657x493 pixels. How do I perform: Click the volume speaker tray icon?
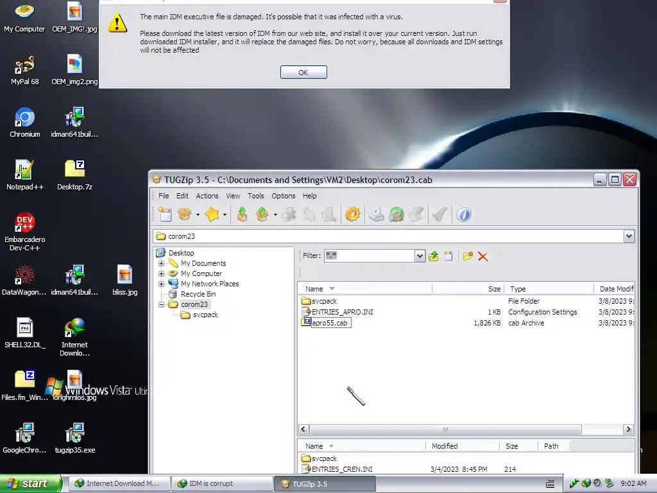597,483
